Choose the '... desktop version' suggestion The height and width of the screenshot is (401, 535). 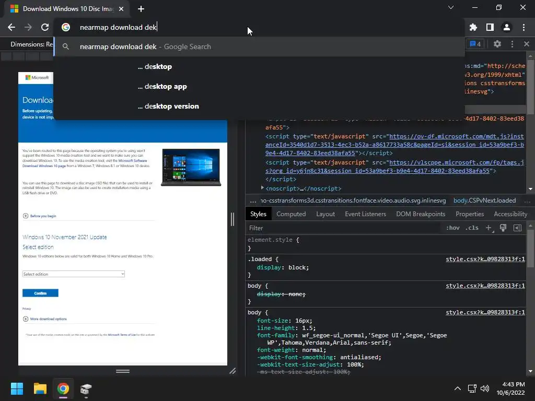(259, 106)
